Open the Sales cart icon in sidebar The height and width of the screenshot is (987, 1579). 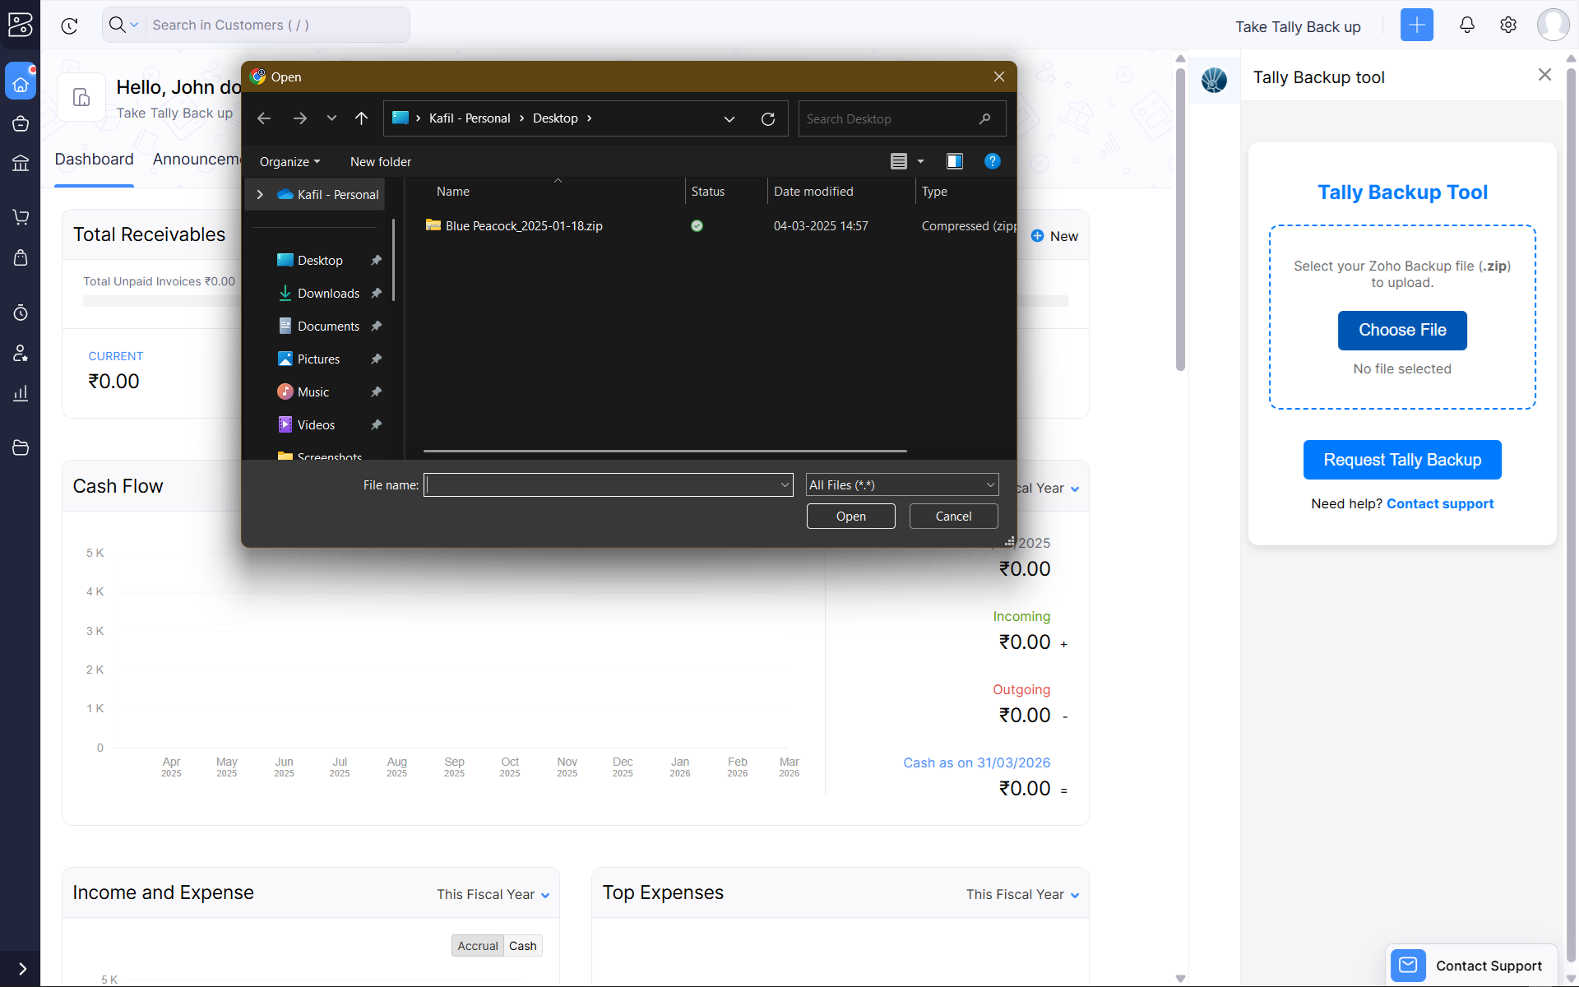point(21,217)
